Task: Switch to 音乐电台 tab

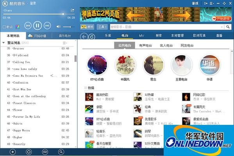Action: [x=65, y=36]
